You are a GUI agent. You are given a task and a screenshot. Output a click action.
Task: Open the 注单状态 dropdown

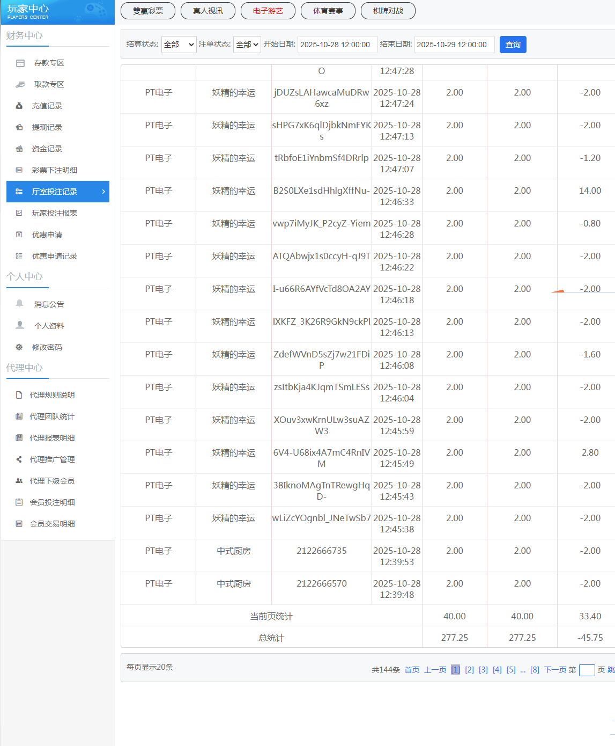(247, 45)
